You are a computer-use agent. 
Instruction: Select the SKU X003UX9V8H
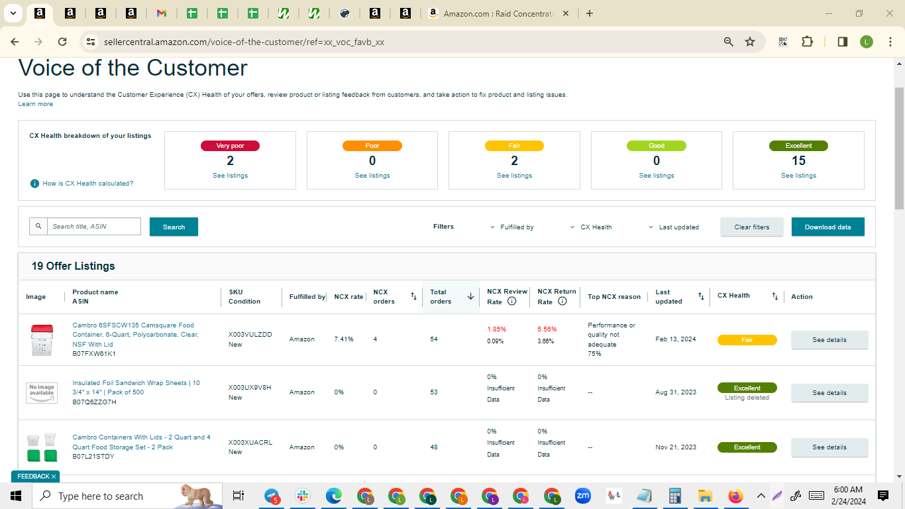(x=250, y=388)
